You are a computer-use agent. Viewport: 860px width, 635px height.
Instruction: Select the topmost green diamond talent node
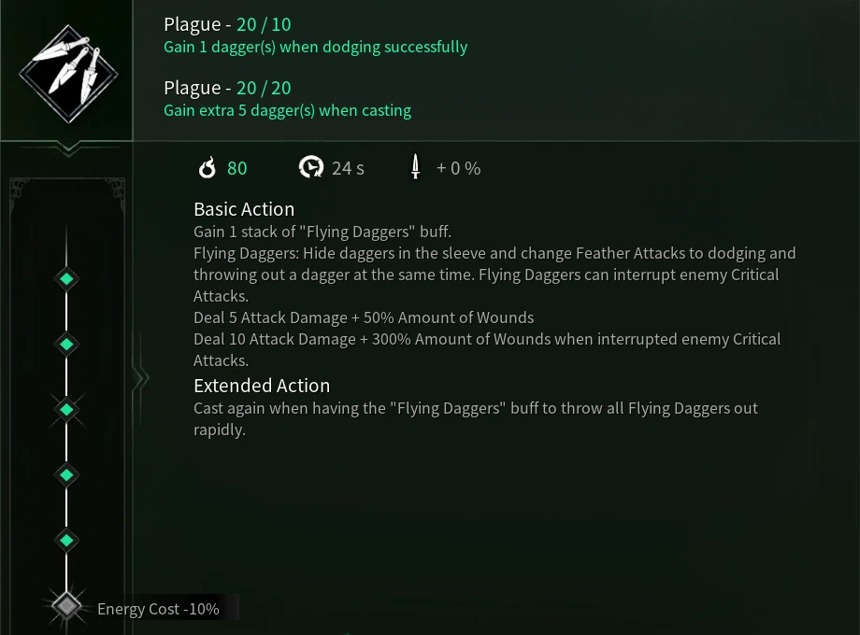pyautogui.click(x=66, y=278)
